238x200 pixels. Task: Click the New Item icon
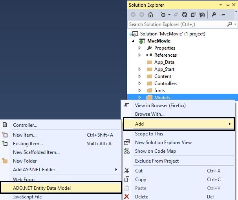pos(5,135)
